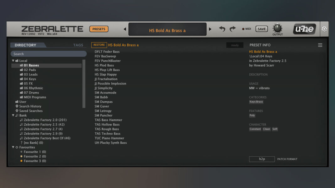Click the undo arrow icon
Image resolution: width=335 pixels, height=188 pixels.
coord(222,29)
